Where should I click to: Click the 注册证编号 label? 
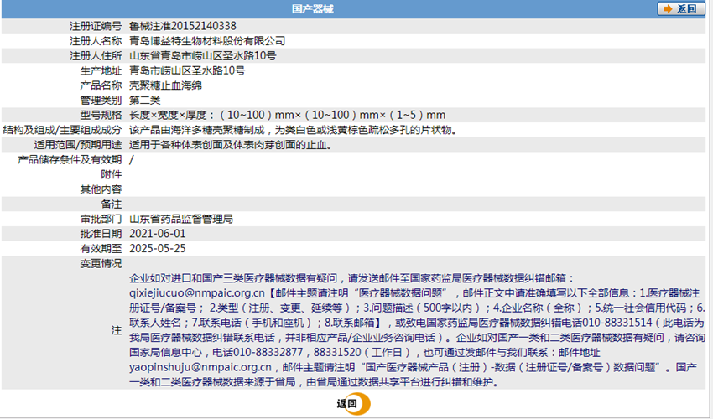pyautogui.click(x=96, y=26)
